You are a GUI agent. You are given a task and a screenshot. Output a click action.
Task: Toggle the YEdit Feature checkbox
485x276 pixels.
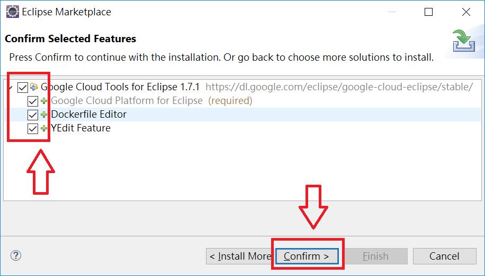pyautogui.click(x=33, y=128)
